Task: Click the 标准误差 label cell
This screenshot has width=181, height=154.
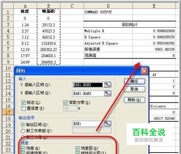Action: (108, 49)
